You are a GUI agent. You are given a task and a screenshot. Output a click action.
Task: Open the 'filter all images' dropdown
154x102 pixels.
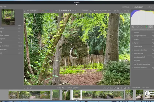(32, 11)
